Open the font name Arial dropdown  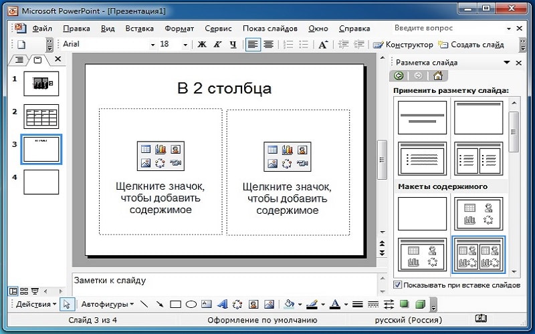pyautogui.click(x=152, y=45)
